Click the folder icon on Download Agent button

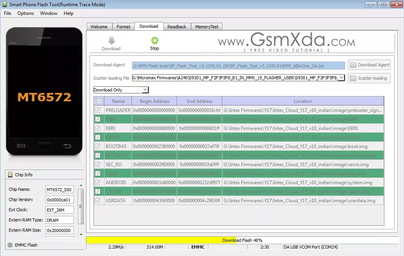[353, 65]
